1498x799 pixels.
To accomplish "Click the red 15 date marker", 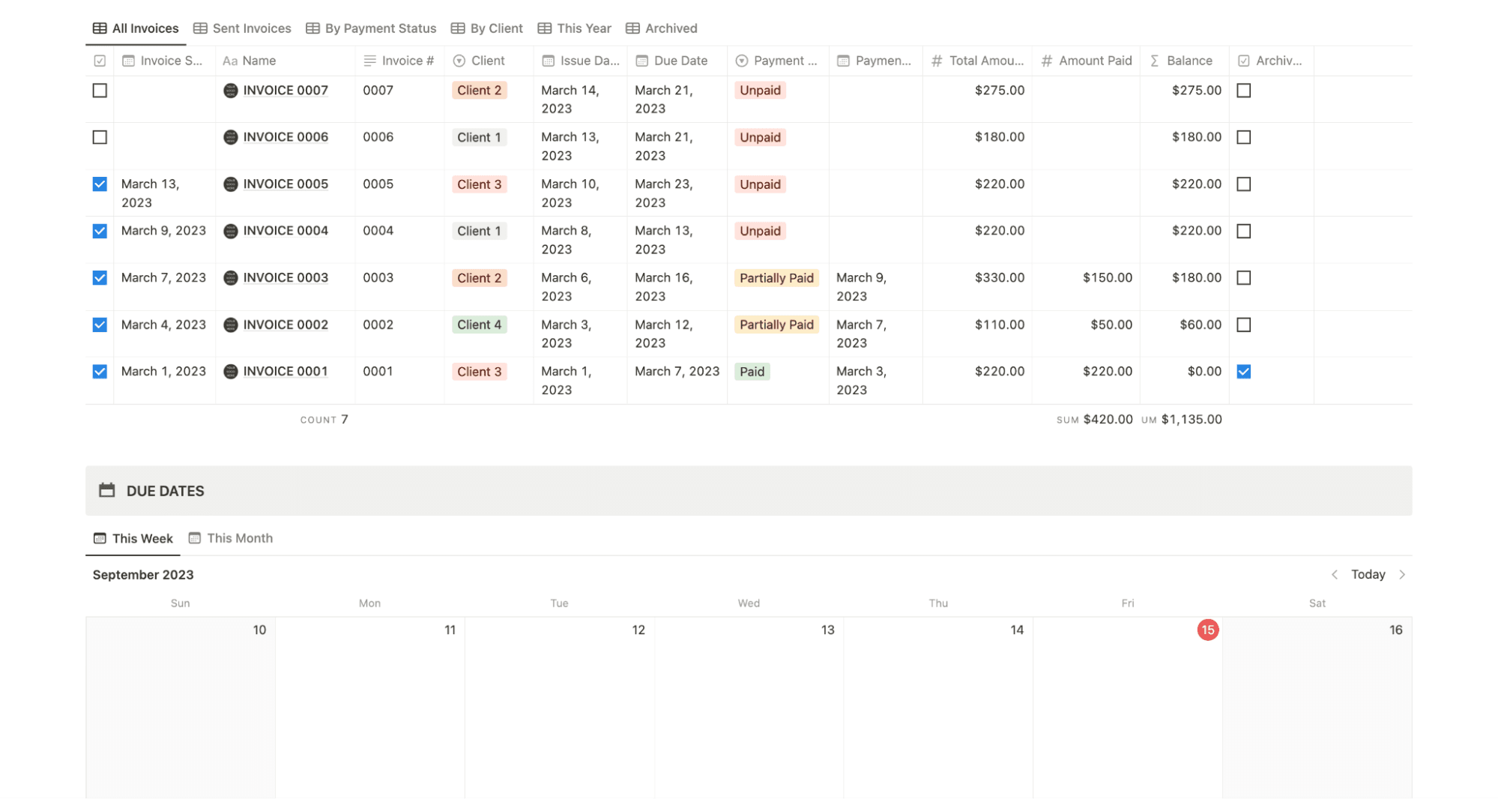I will coord(1206,630).
